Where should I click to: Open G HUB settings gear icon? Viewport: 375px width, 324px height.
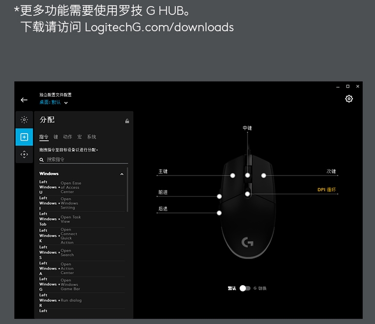[349, 99]
